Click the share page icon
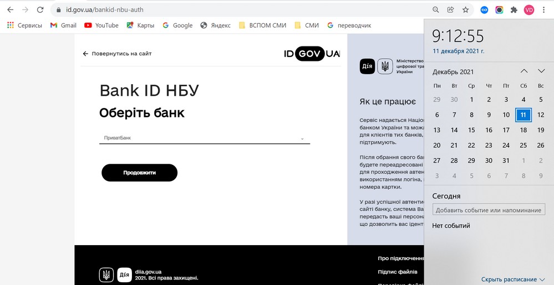Image resolution: width=554 pixels, height=285 pixels. [450, 10]
